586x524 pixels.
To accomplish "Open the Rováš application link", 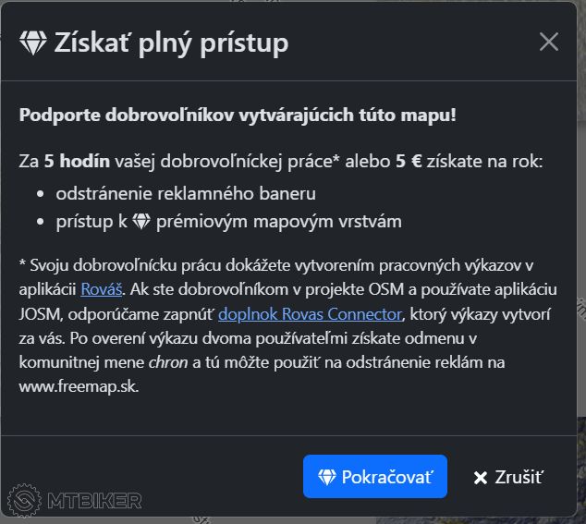I will [99, 289].
